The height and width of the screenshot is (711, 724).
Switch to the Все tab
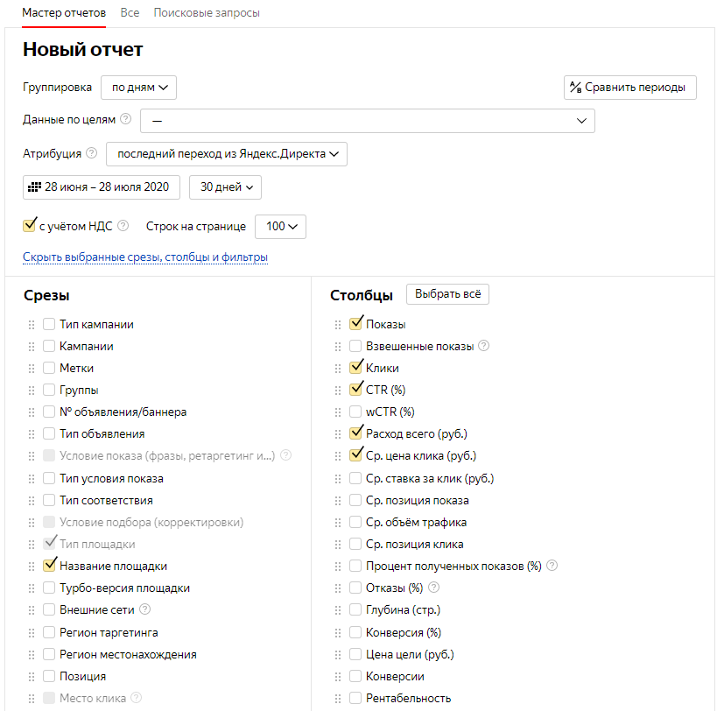130,13
